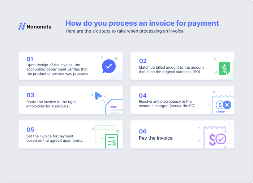Image resolution: width=253 pixels, height=183 pixels.
Task: Click step number 02
Action: (x=143, y=61)
